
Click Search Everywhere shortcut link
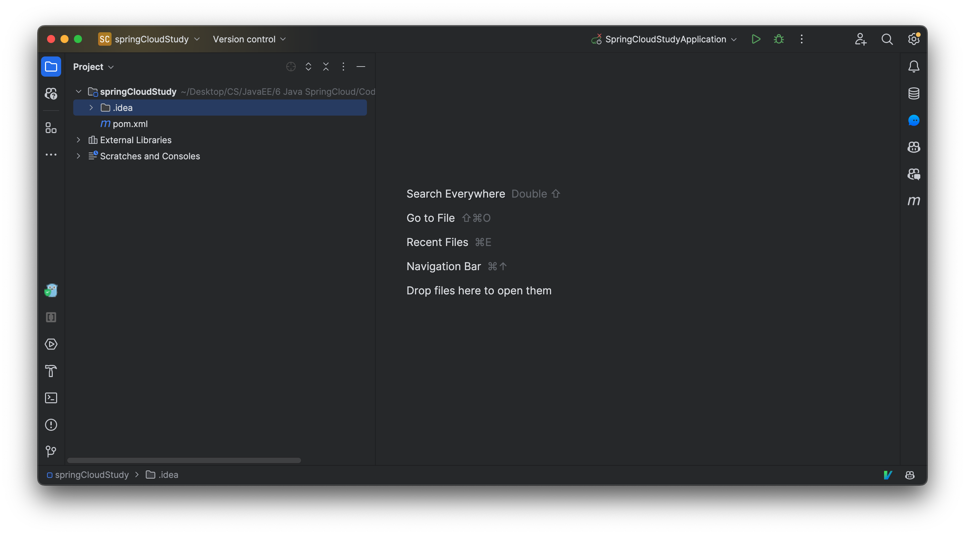point(456,193)
